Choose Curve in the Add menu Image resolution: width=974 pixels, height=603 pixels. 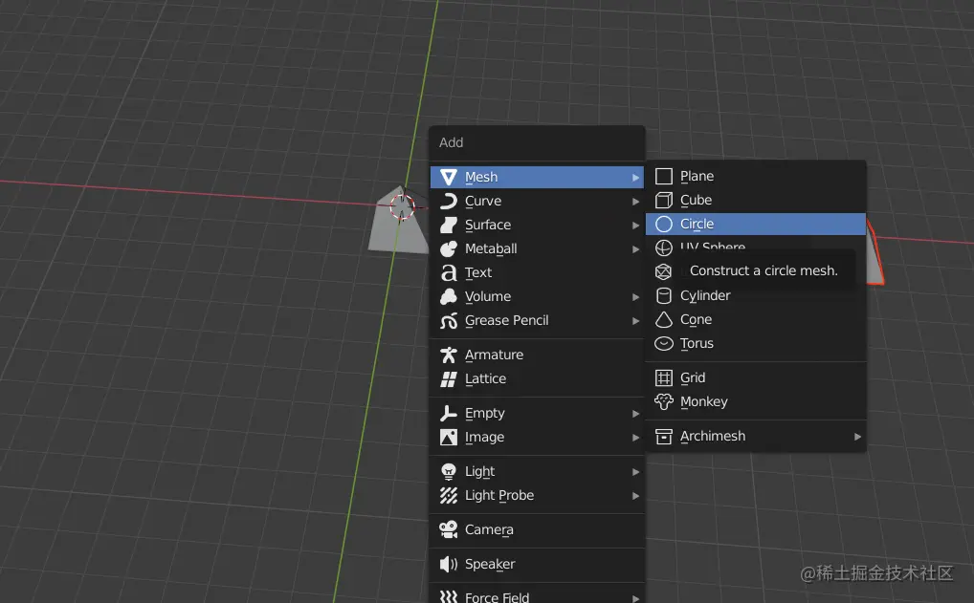coord(537,201)
